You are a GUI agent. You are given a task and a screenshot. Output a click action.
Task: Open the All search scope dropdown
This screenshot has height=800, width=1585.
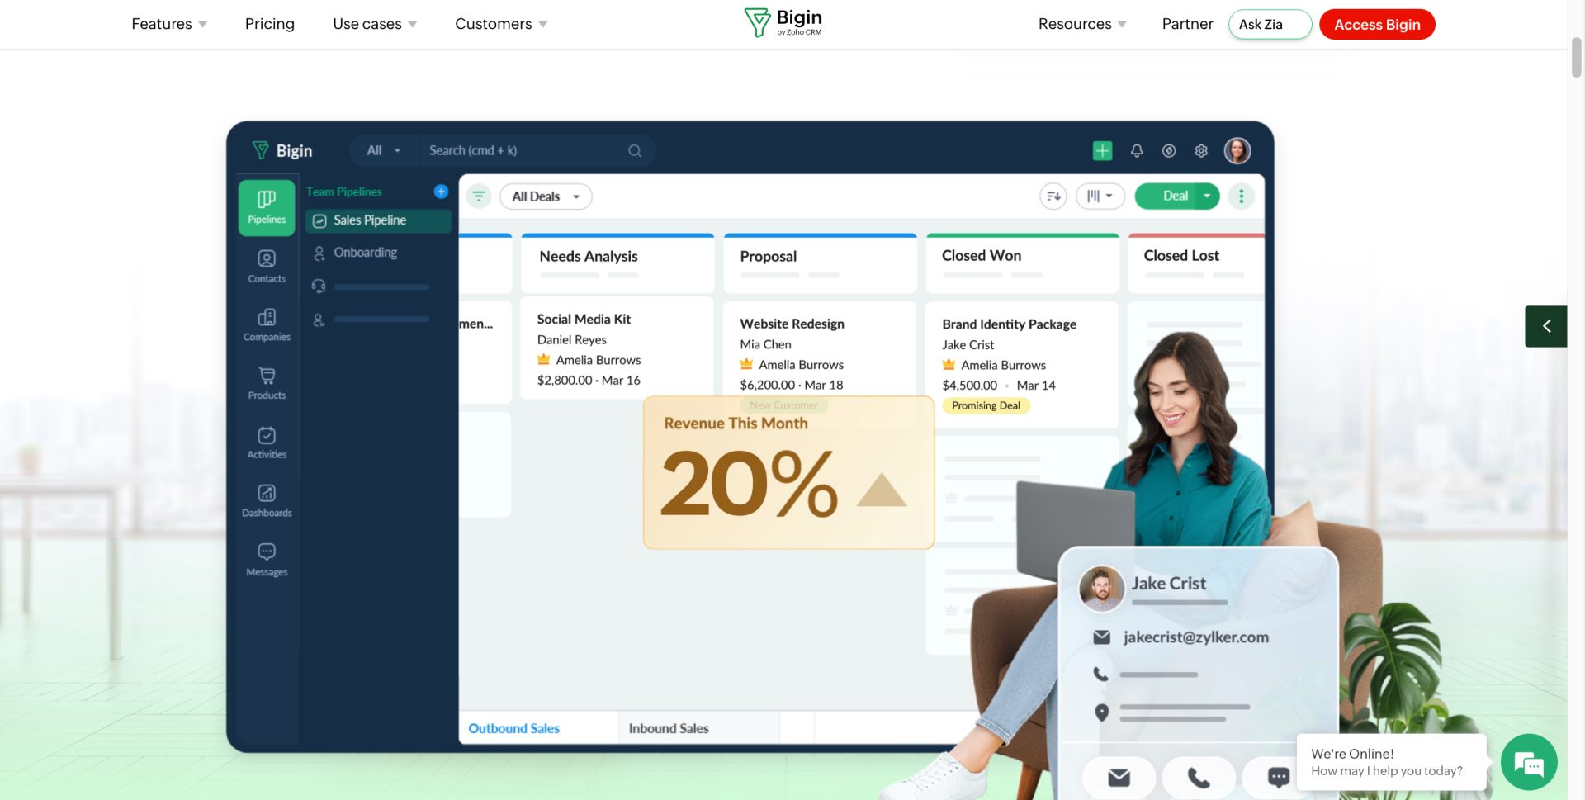(384, 150)
